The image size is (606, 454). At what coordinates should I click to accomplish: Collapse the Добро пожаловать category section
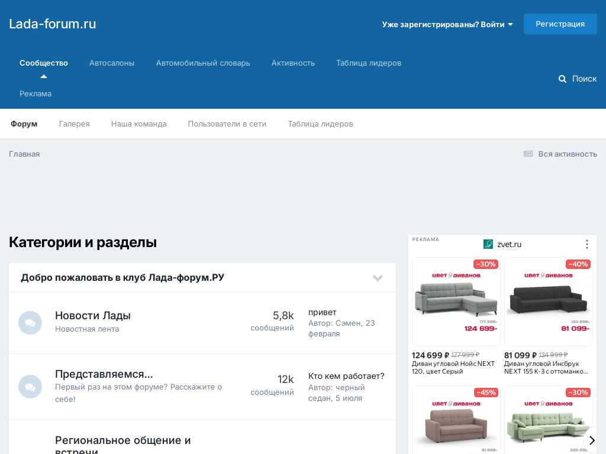click(x=378, y=278)
